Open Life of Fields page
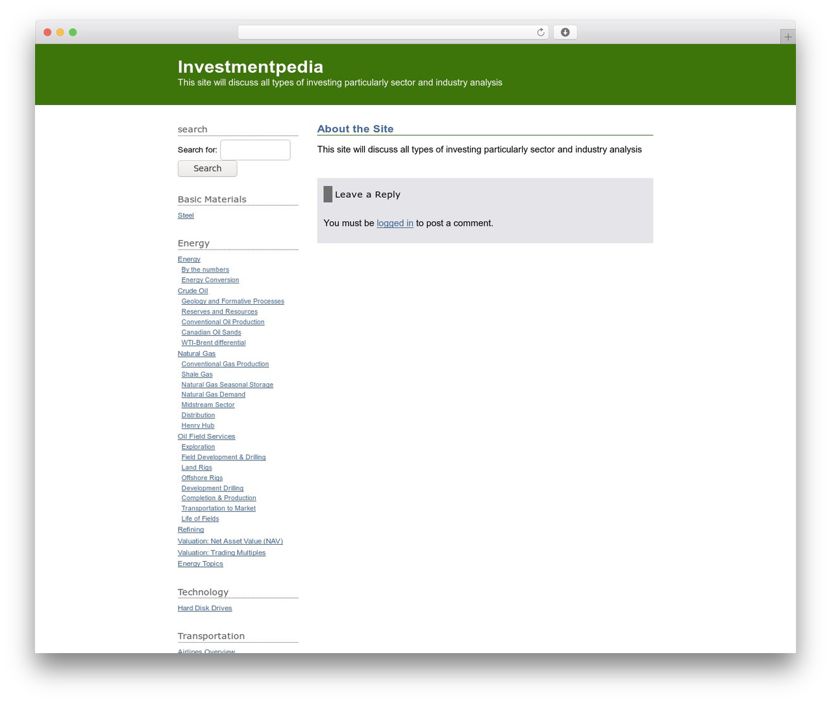The image size is (831, 703). (200, 519)
